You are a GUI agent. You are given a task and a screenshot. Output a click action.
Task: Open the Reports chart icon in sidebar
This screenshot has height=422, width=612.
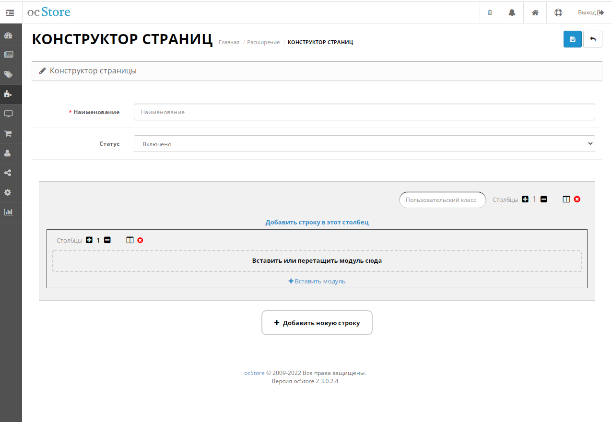pos(8,212)
